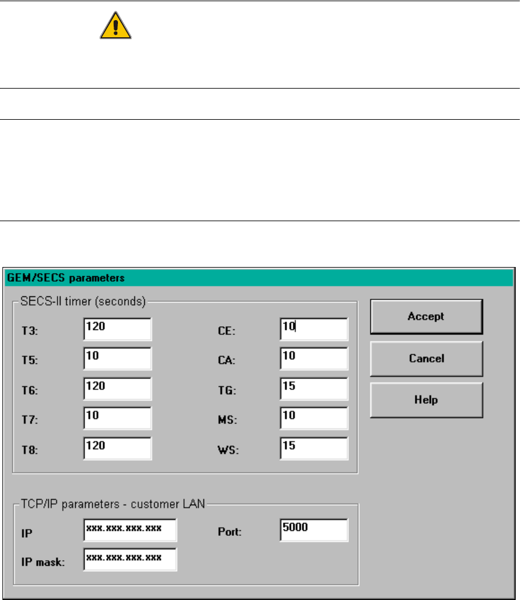
Task: Click the T6: label
Action: pyautogui.click(x=30, y=390)
